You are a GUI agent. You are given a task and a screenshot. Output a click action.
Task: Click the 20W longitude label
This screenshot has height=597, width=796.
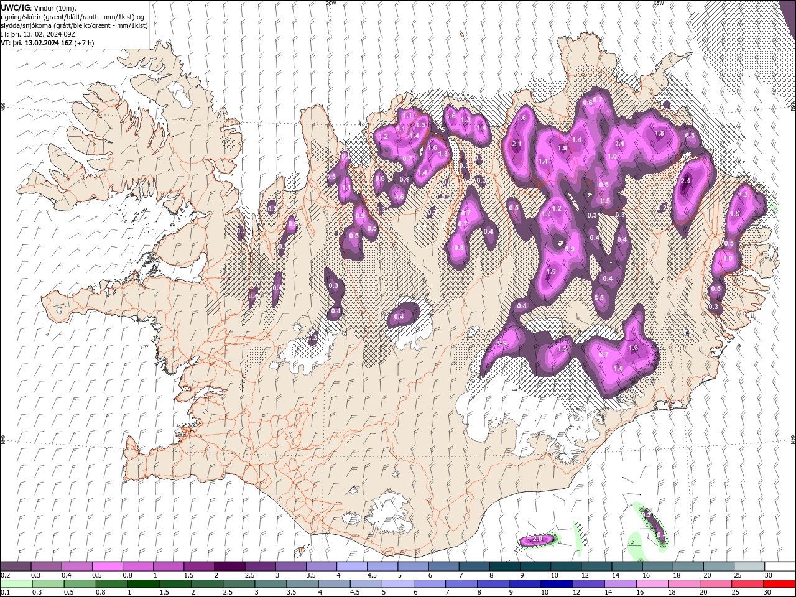tap(331, 3)
